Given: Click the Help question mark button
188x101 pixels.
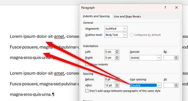Looking at the screenshot, I should click(x=165, y=8).
